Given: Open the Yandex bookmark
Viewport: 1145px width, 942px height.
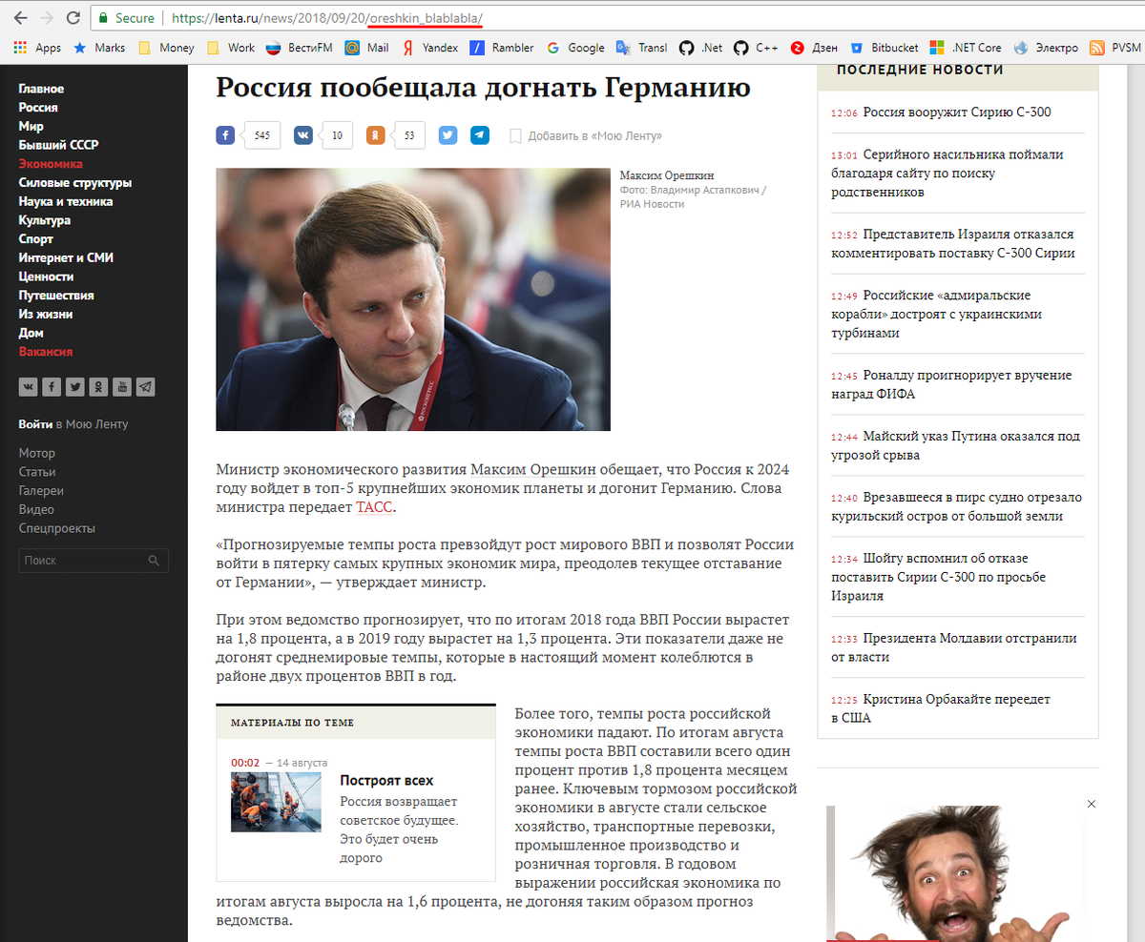Looking at the screenshot, I should pyautogui.click(x=429, y=48).
